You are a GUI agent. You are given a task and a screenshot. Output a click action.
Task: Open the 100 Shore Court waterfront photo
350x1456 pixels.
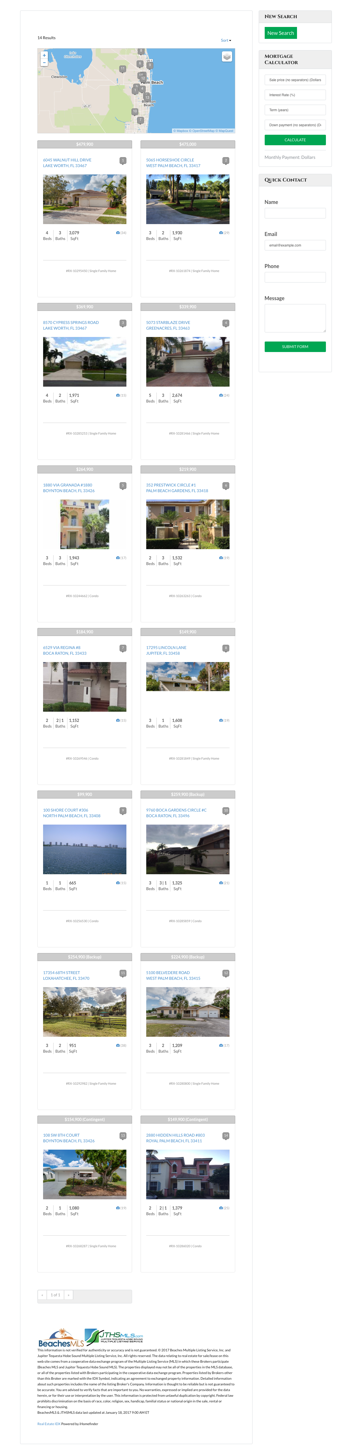[85, 849]
